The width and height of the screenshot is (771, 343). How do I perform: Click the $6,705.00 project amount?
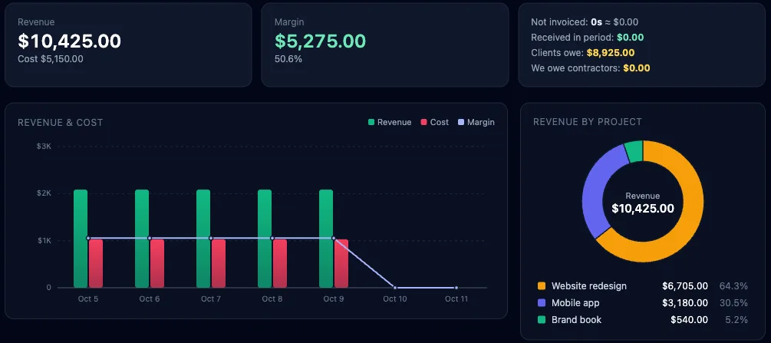coord(685,286)
